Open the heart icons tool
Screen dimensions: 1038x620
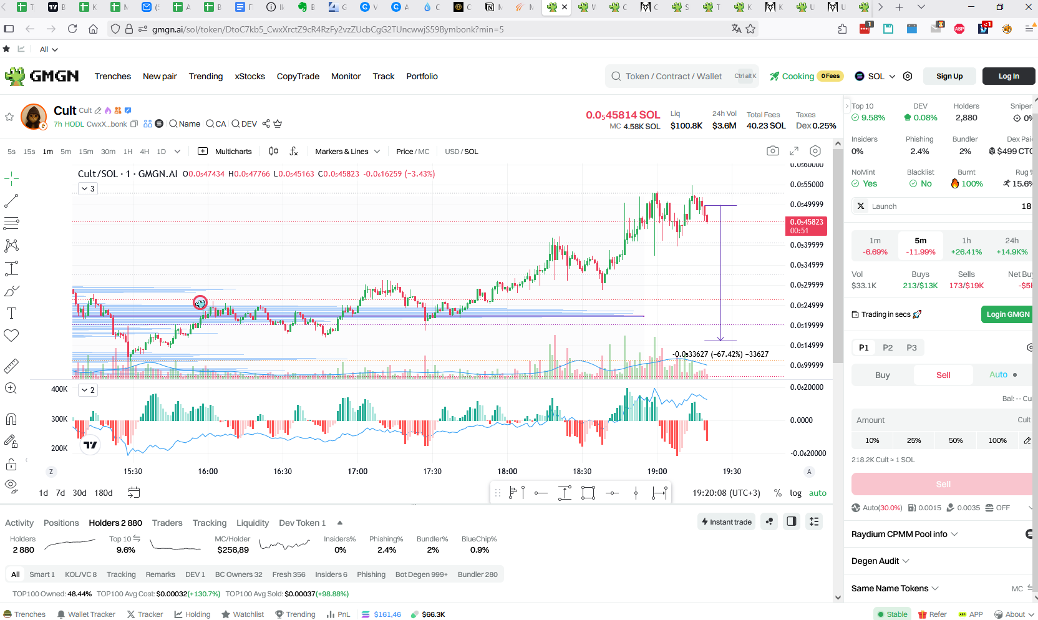point(11,336)
